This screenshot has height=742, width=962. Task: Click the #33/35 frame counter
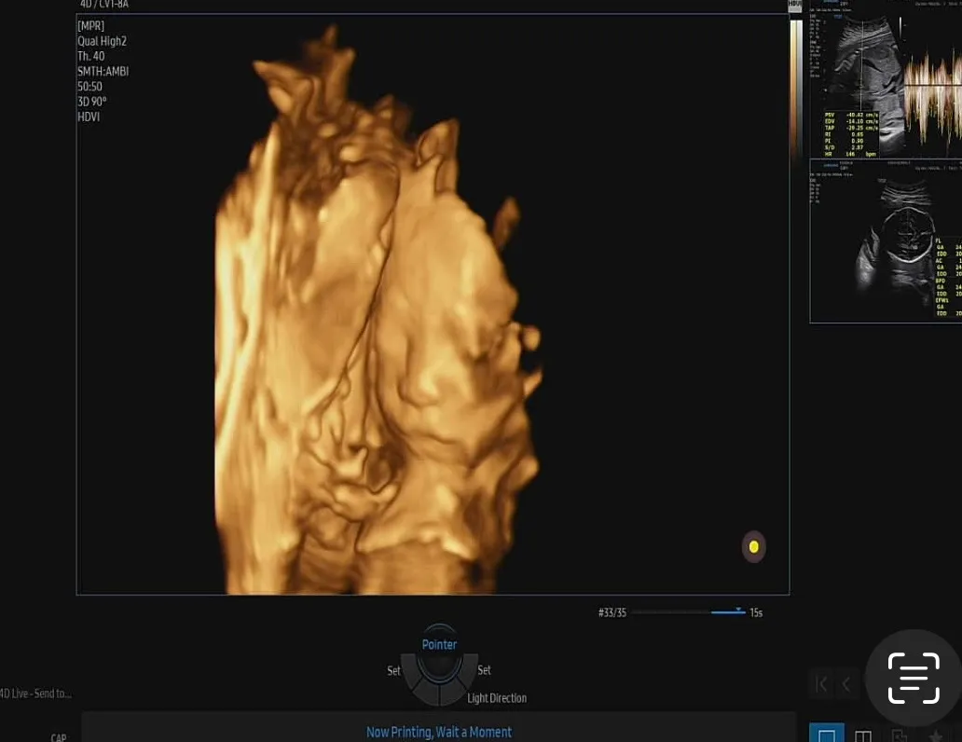pos(612,612)
